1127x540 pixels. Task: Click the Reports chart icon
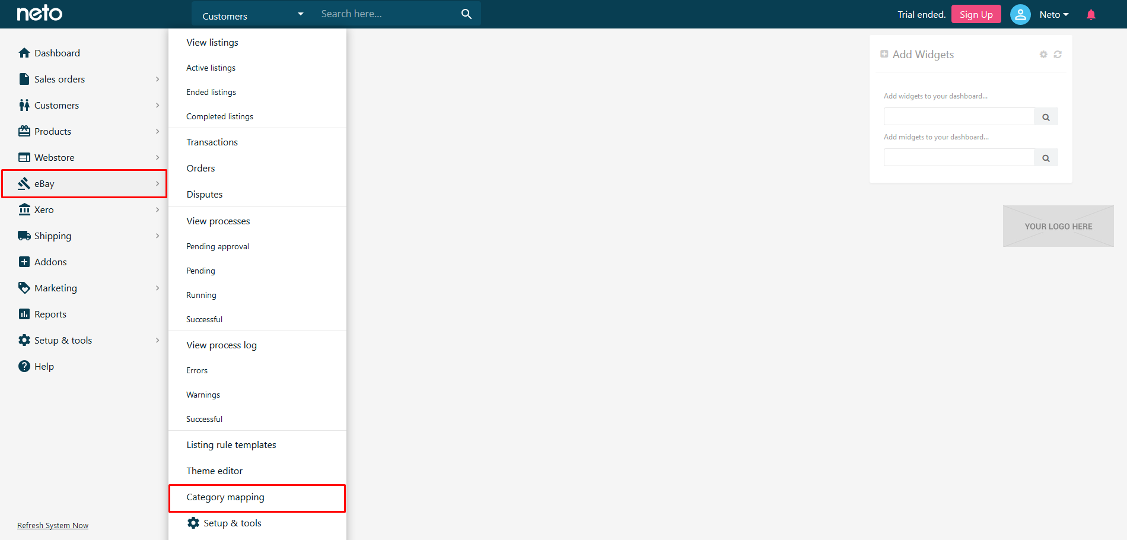click(24, 314)
